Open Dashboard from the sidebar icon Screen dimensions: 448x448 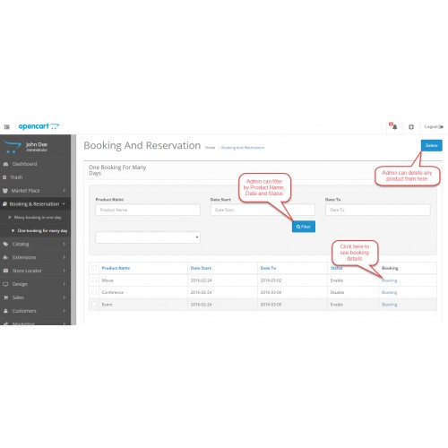point(5,164)
